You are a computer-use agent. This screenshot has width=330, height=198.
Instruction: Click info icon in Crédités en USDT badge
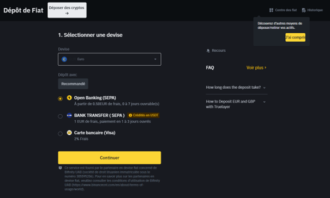(x=130, y=115)
